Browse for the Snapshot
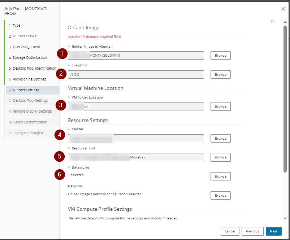 (220, 75)
